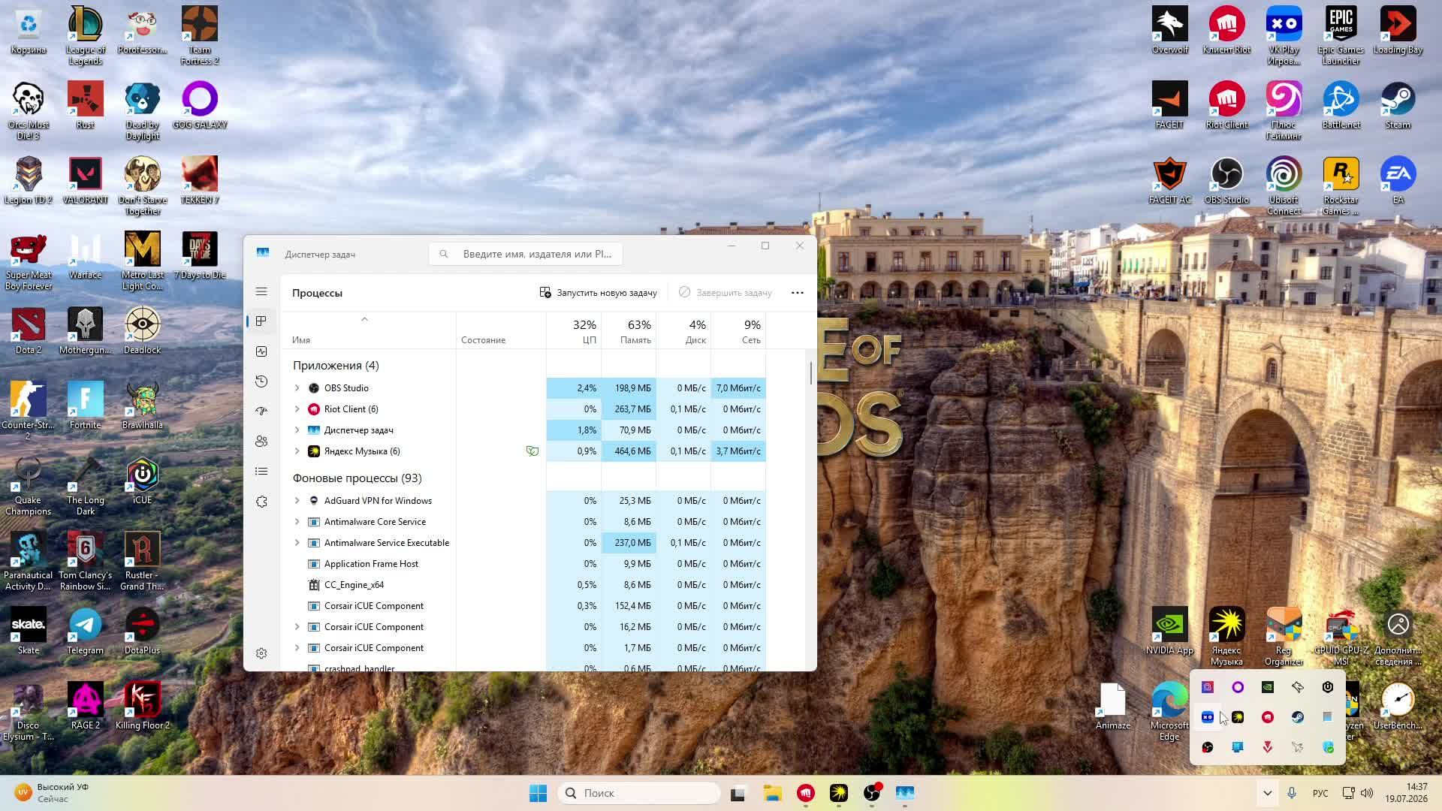Collapse the hidden tray icons chevron
The image size is (1442, 811).
tap(1267, 793)
